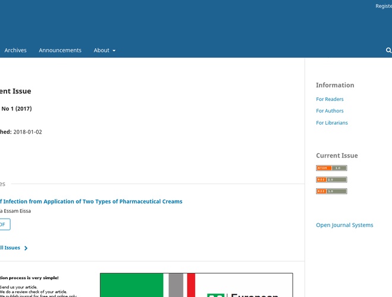Click the search magnifier icon
The image size is (392, 297).
pos(388,50)
